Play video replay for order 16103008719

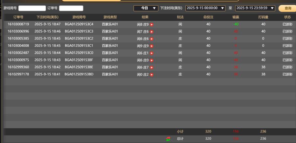pos(152,24)
